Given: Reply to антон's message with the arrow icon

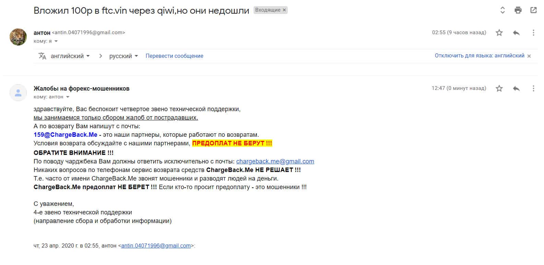Looking at the screenshot, I should [516, 33].
